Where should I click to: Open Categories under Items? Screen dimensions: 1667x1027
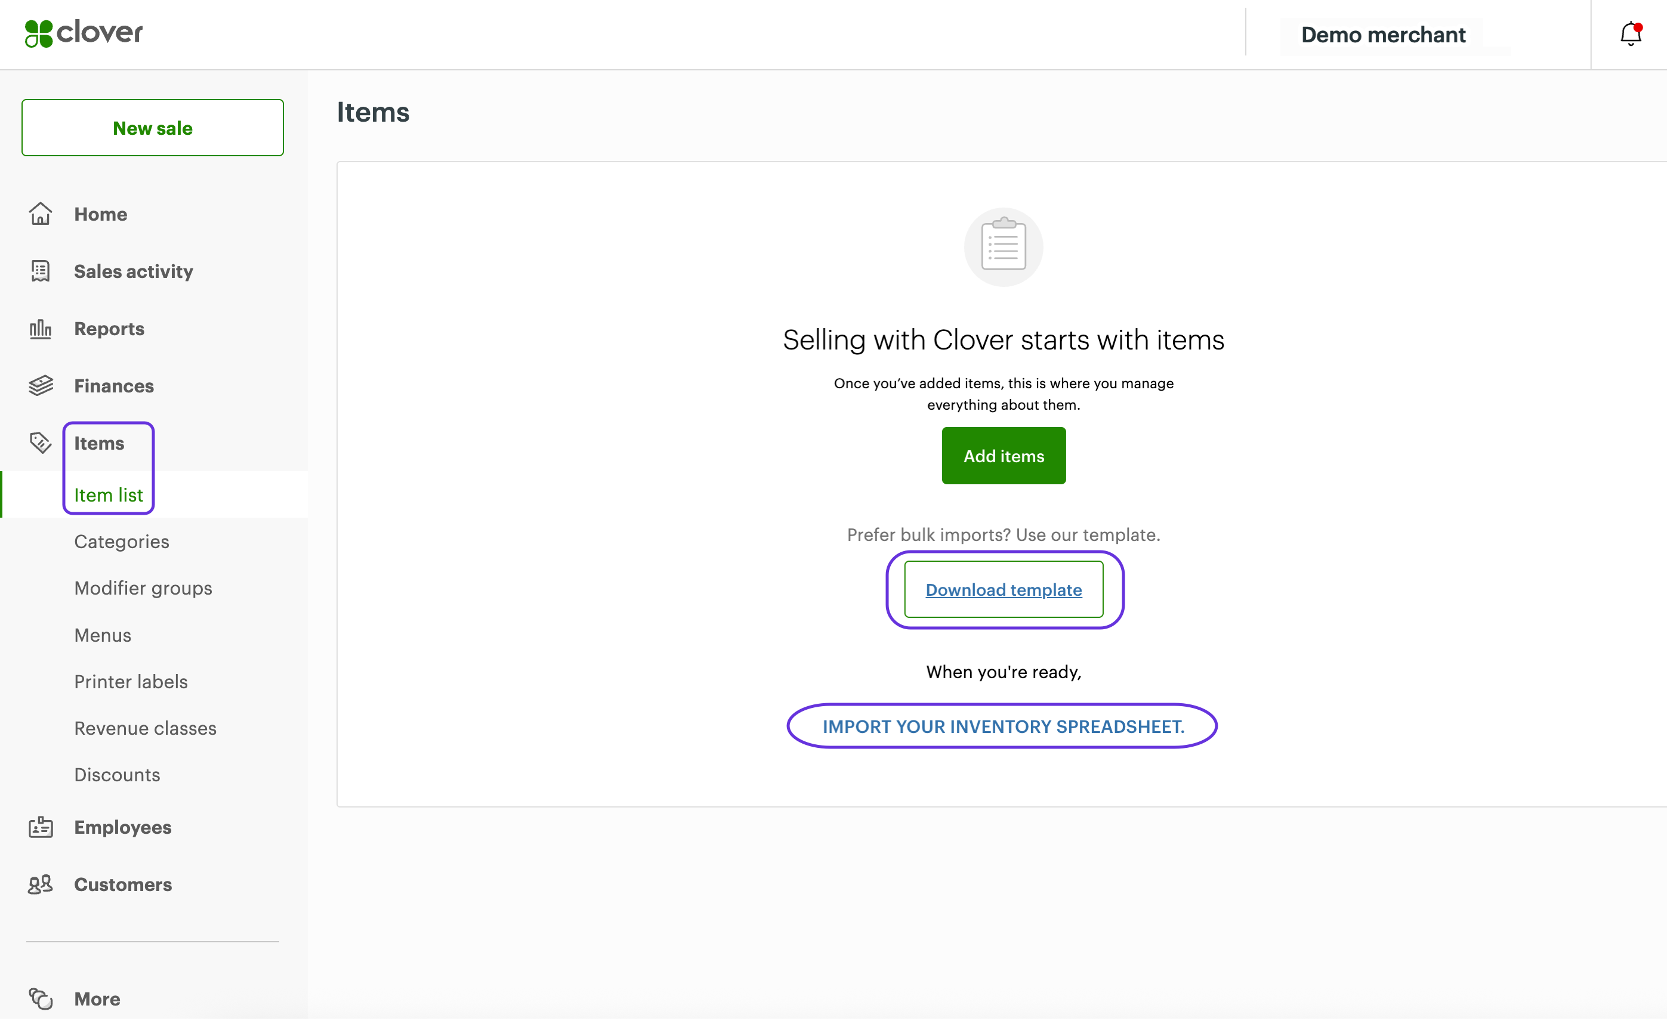pos(122,543)
